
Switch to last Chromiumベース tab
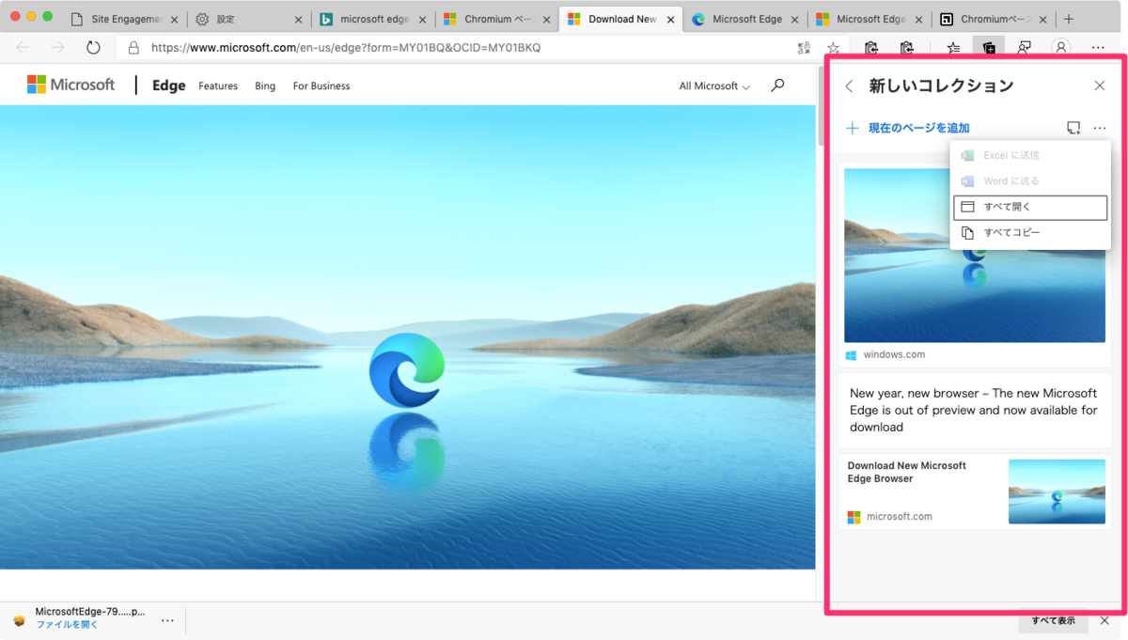994,19
